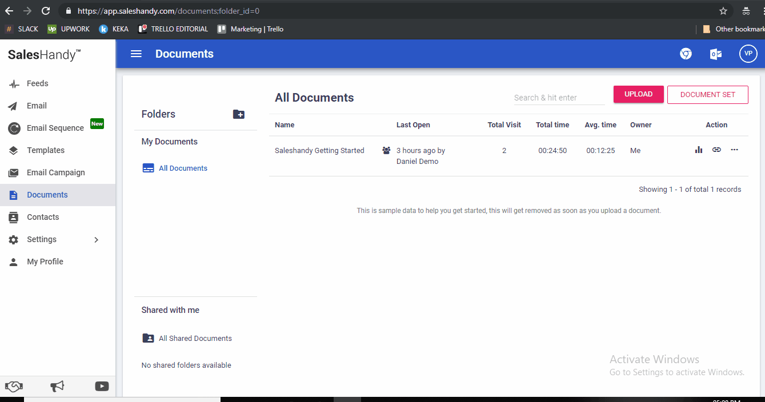This screenshot has width=765, height=402.
Task: Open Other bookmarks folder
Action: (x=734, y=29)
